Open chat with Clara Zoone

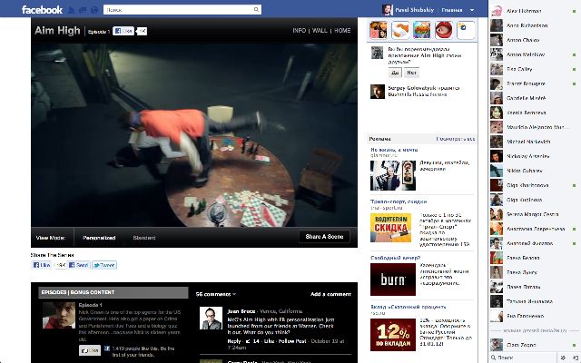(533, 345)
